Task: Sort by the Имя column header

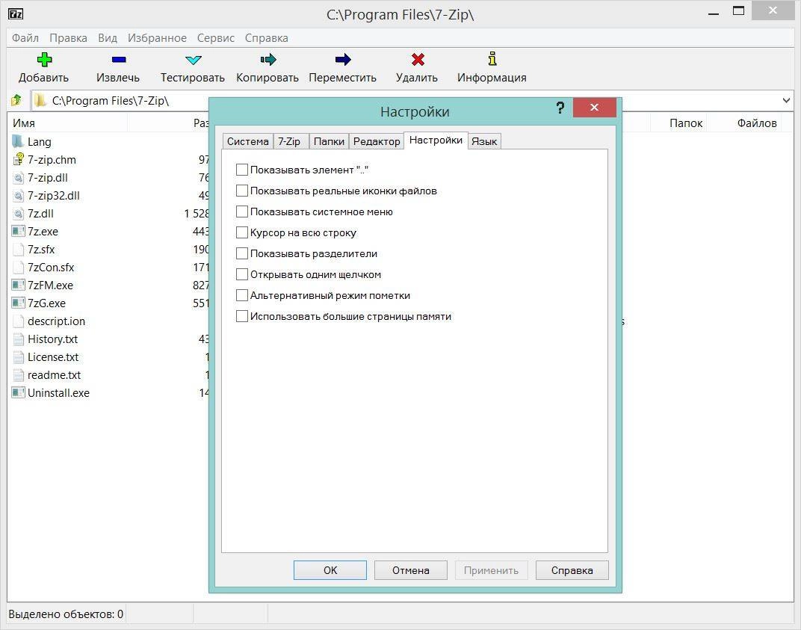Action: click(67, 123)
